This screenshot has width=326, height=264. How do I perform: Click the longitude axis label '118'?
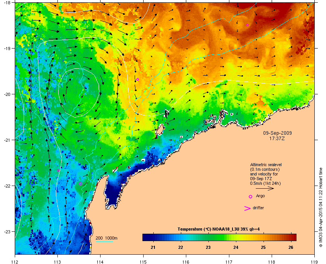pos(272,262)
